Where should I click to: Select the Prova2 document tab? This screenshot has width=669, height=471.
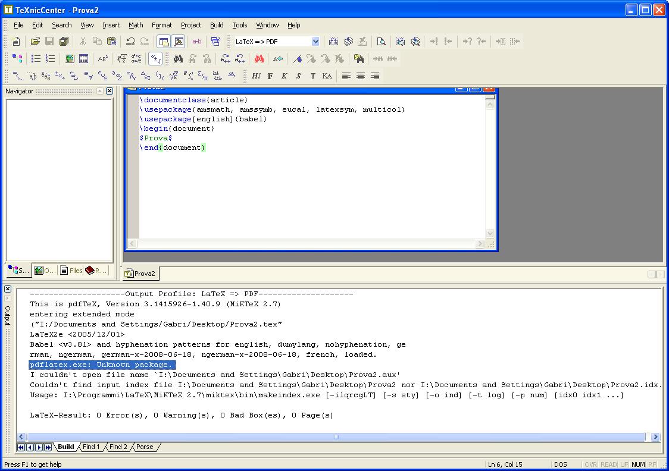140,274
